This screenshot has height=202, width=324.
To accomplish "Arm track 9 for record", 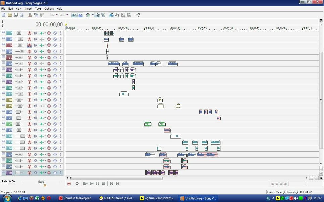I will click(29, 45).
